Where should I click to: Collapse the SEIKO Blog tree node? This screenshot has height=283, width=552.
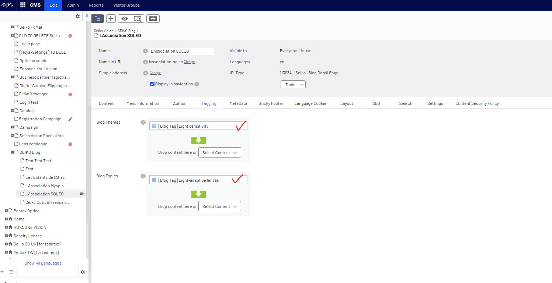point(12,152)
